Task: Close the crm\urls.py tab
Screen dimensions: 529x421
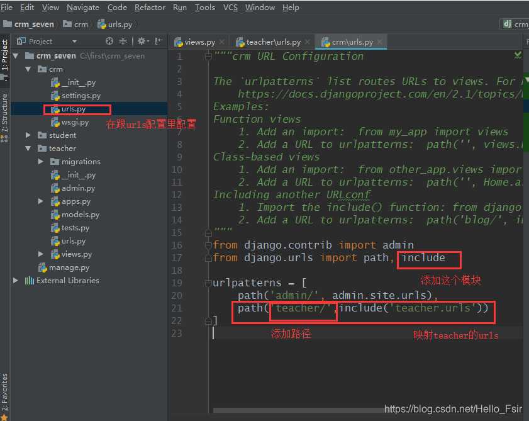Action: 379,42
